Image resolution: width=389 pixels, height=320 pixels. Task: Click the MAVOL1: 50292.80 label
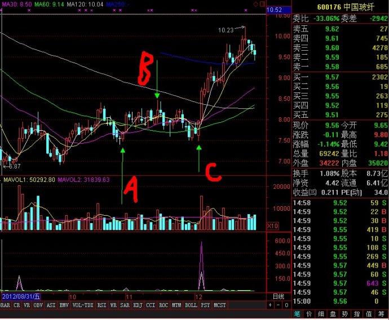(x=29, y=180)
